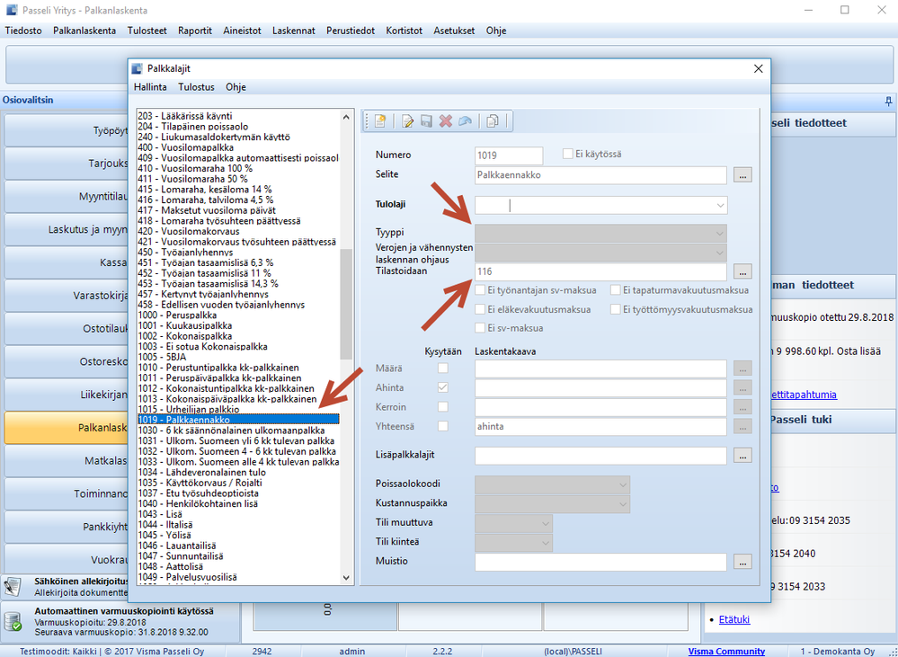This screenshot has height=657, width=898.
Task: Select 203 - Lääkärissä käynti in the list
Action: 238,116
